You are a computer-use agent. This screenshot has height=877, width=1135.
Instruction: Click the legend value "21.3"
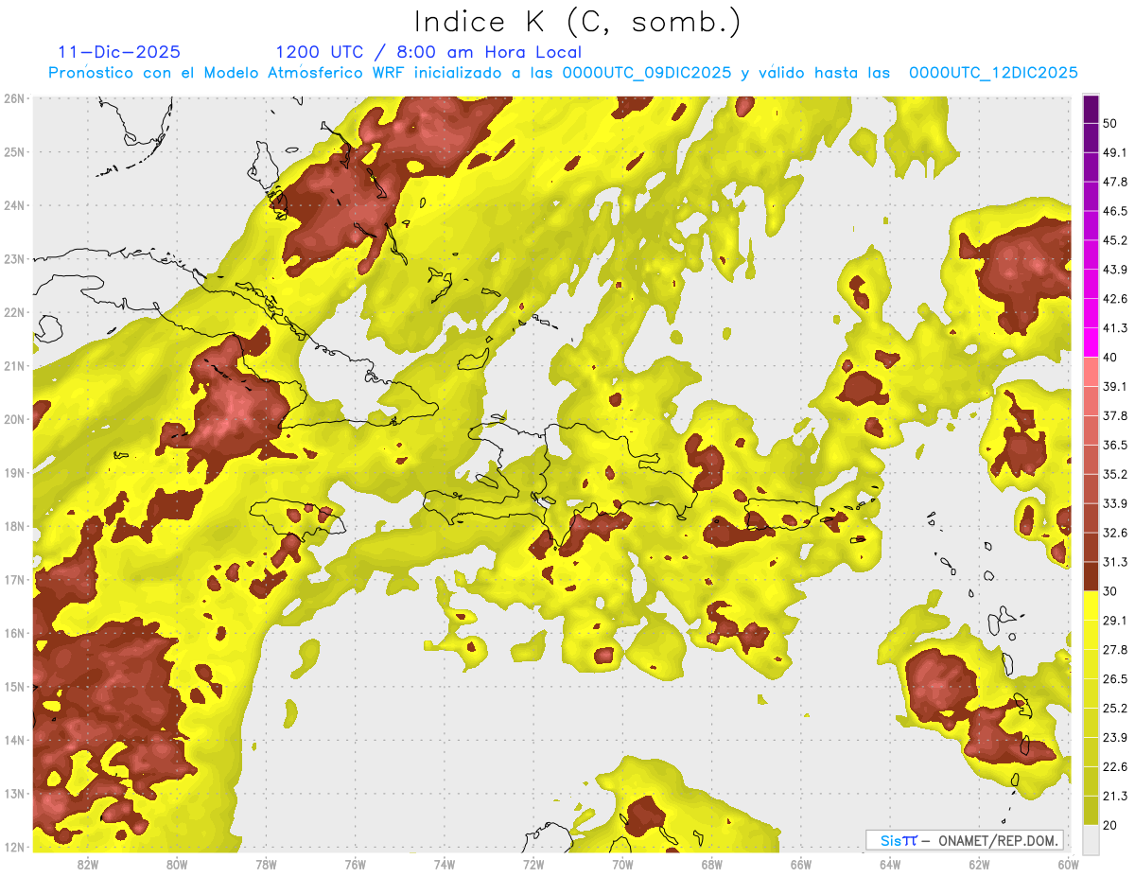pos(1115,796)
